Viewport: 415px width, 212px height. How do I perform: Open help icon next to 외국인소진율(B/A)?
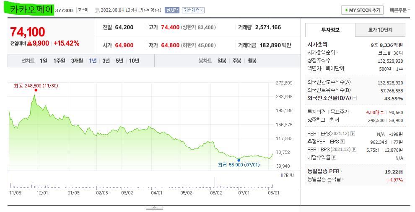(x=355, y=98)
